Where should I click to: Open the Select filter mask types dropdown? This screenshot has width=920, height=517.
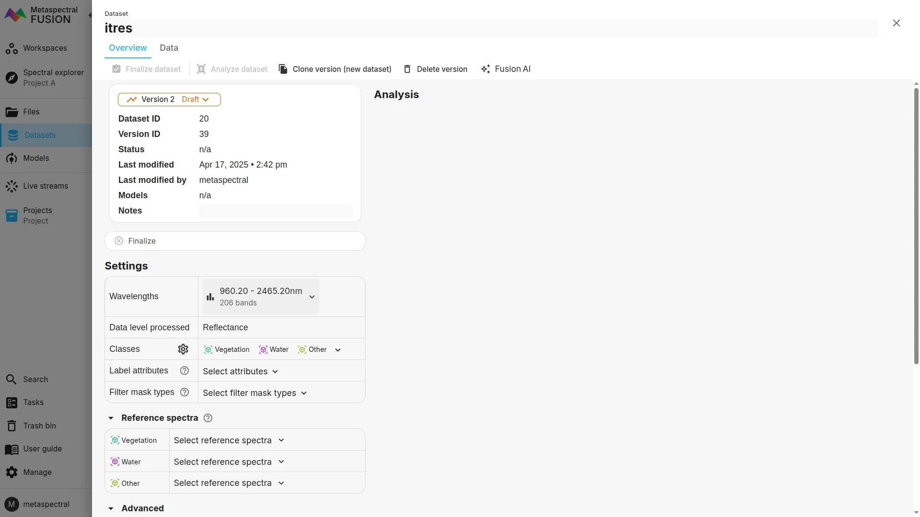coord(254,393)
